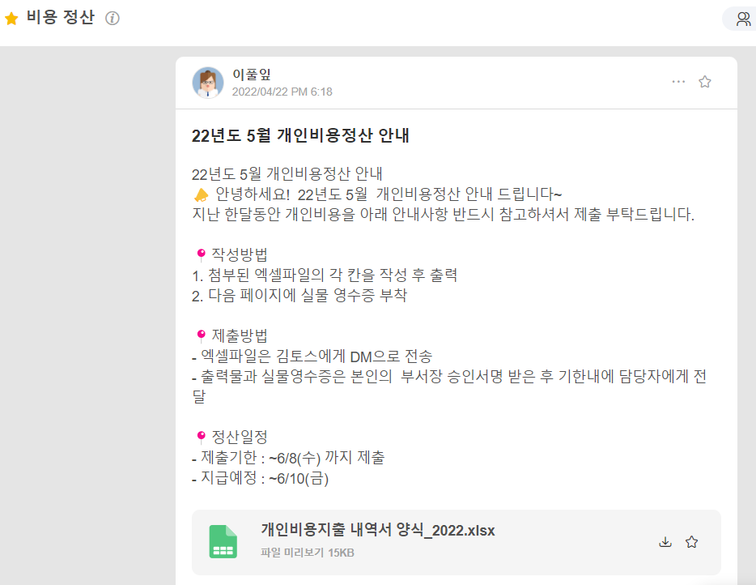756x585 pixels.
Task: Open 이풀잎's profile avatar
Action: point(208,83)
